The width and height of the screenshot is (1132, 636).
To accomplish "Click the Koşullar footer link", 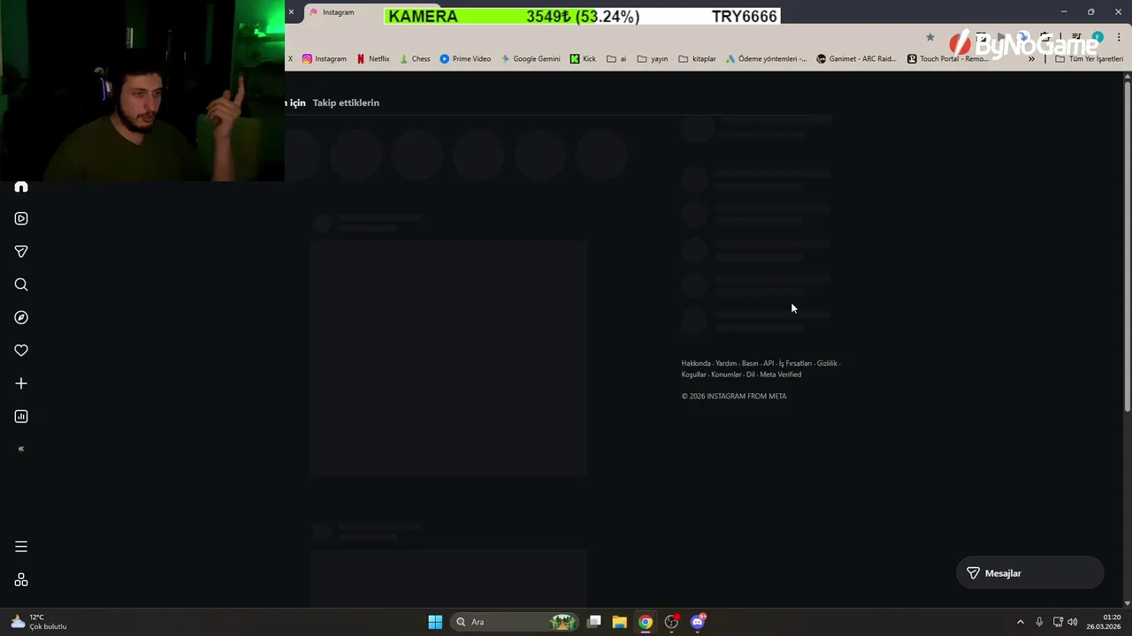I will [x=694, y=375].
